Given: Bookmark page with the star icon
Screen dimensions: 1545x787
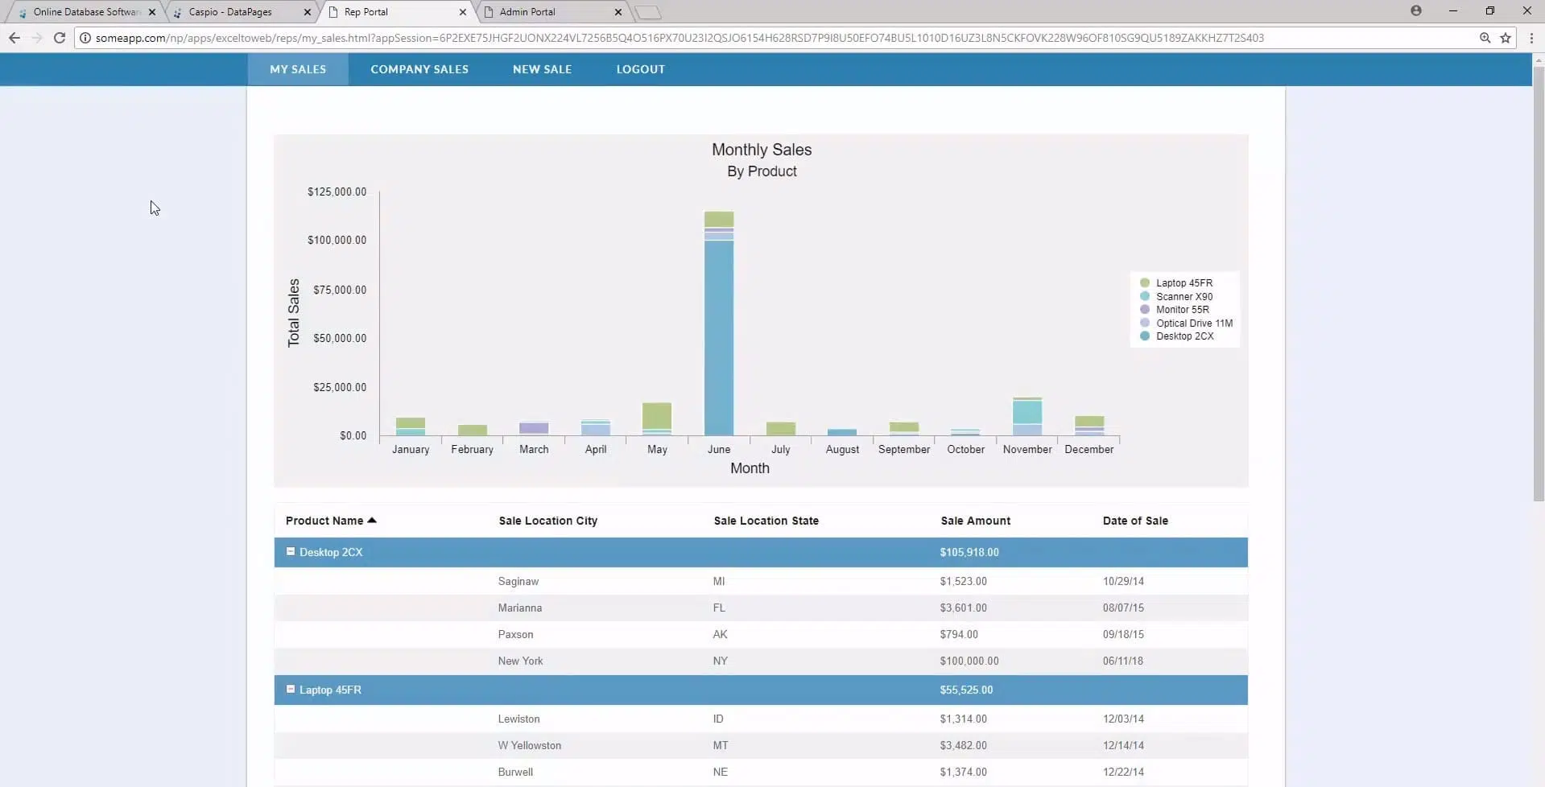Looking at the screenshot, I should click(x=1505, y=38).
